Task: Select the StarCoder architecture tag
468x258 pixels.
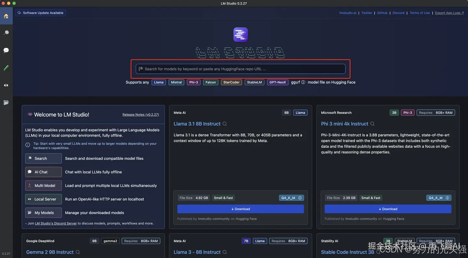Action: (x=231, y=82)
